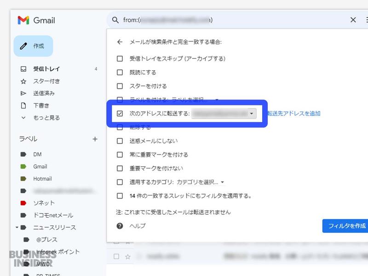Open the スター付き starred folder

click(x=46, y=81)
